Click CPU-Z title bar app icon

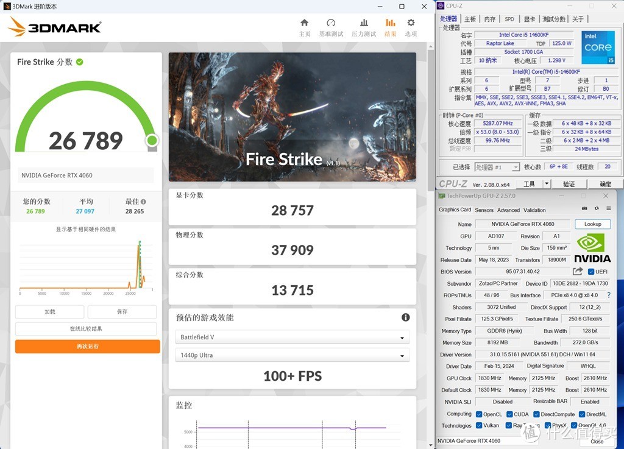(x=440, y=6)
